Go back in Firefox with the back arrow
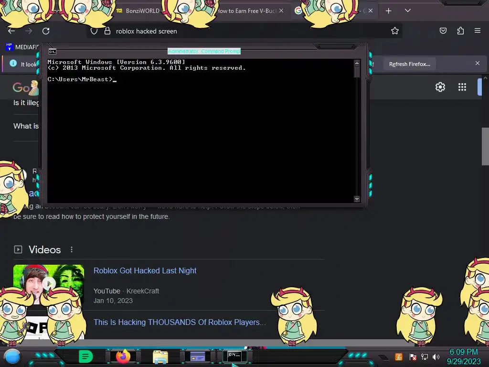This screenshot has height=367, width=489. 11,31
